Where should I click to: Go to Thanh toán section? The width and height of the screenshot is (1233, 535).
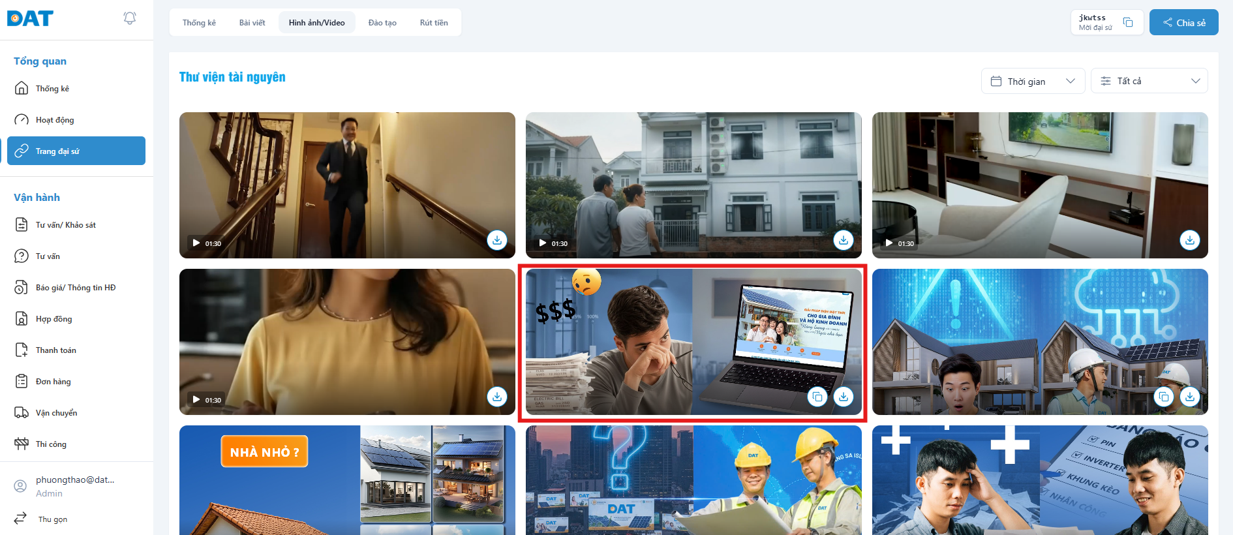tap(76, 350)
